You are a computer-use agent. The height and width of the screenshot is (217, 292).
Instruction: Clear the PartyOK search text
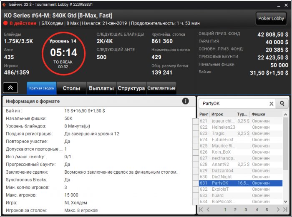[x=271, y=104]
